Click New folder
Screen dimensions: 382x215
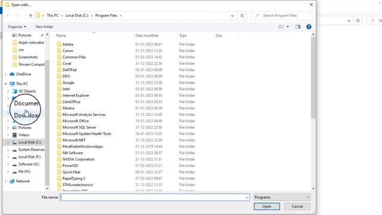click(x=44, y=27)
